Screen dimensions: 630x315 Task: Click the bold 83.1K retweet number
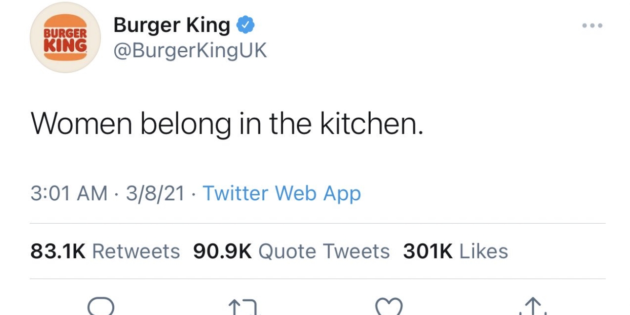tap(58, 252)
